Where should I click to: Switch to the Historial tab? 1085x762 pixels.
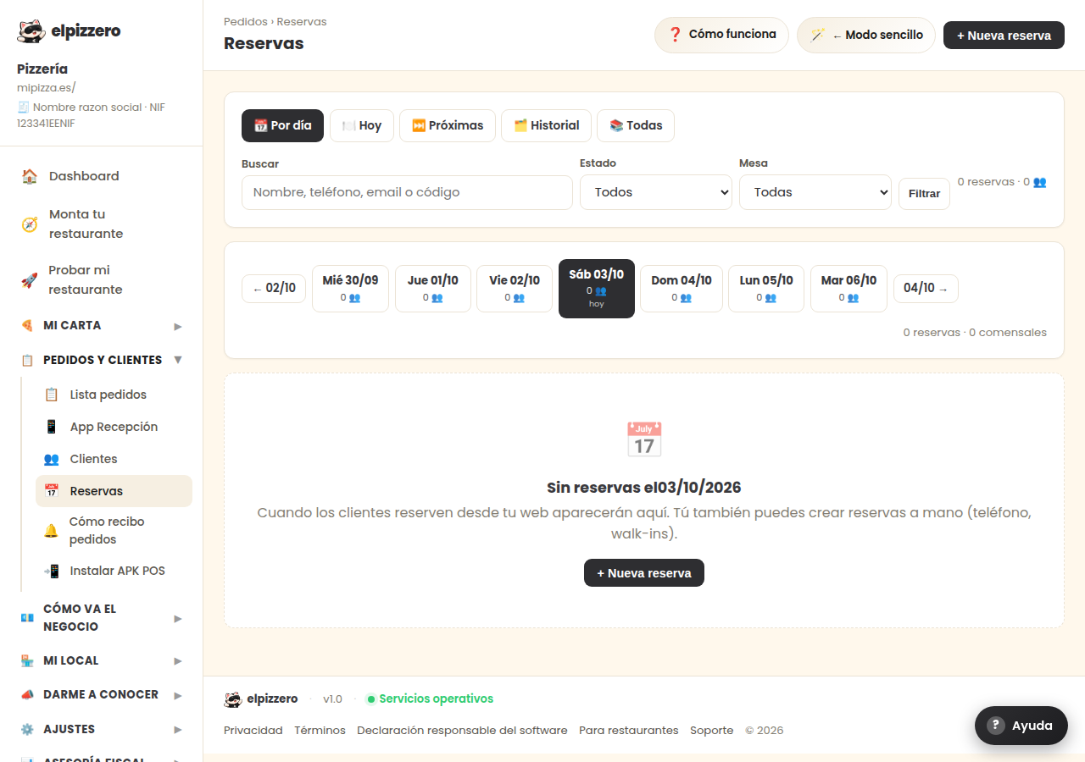coord(546,125)
